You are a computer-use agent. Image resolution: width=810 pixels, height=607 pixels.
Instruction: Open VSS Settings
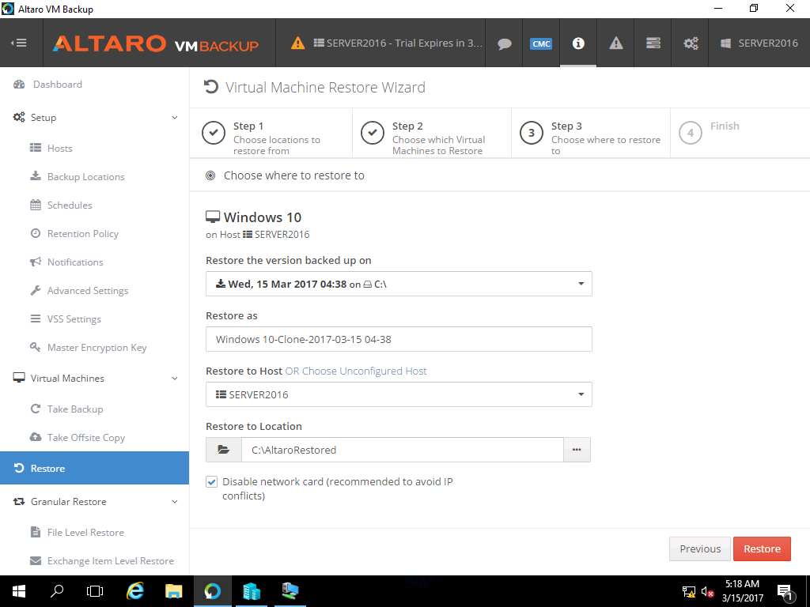[74, 319]
